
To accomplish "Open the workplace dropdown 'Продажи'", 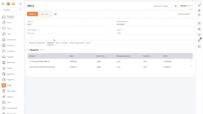I will [12, 10].
